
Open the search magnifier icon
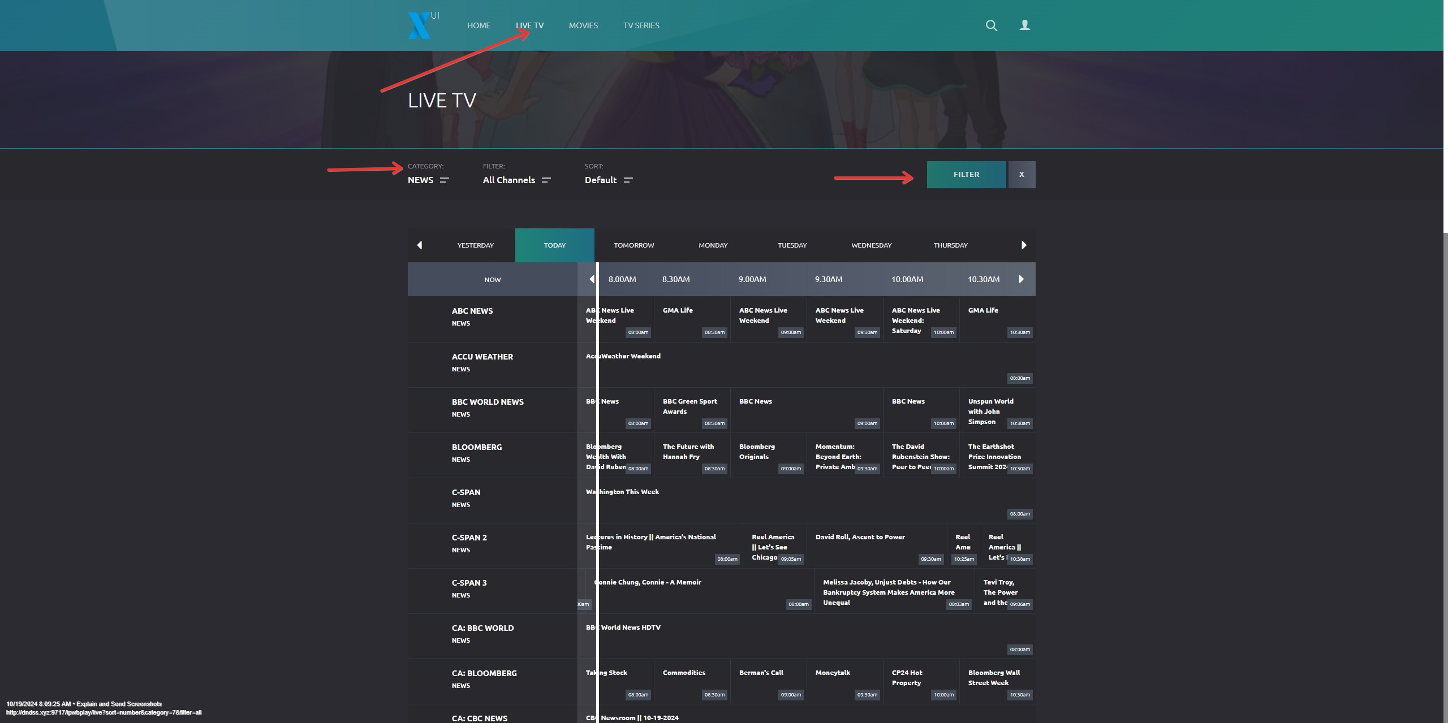click(x=991, y=25)
